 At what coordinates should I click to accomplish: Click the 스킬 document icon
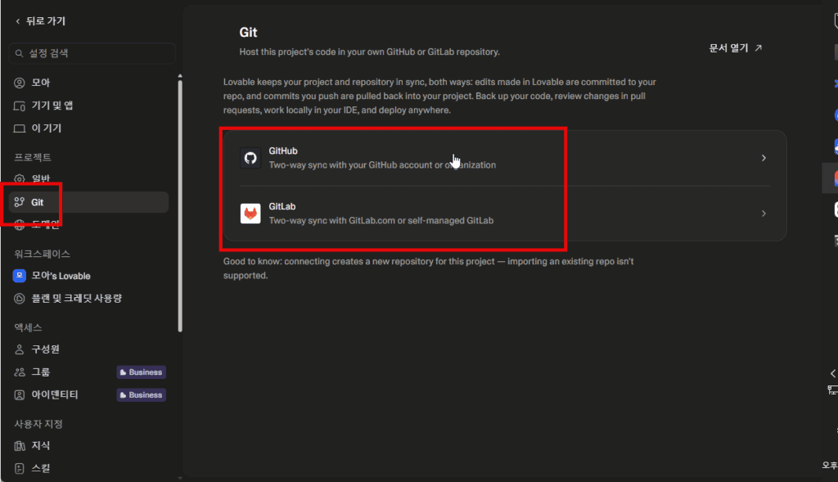[20, 469]
